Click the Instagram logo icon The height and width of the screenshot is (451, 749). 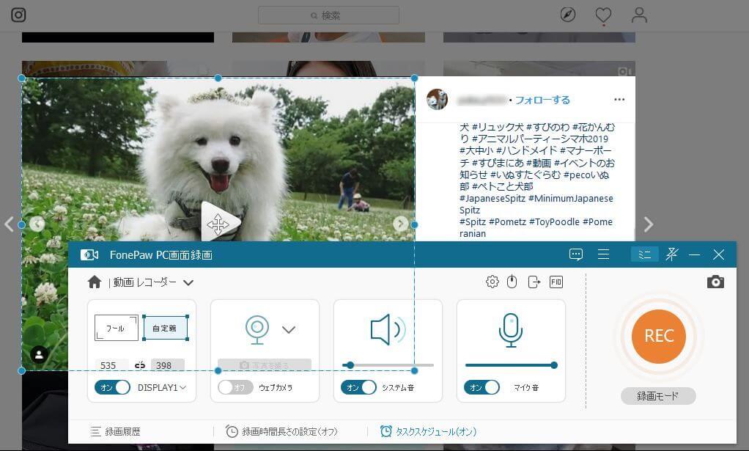(x=18, y=15)
